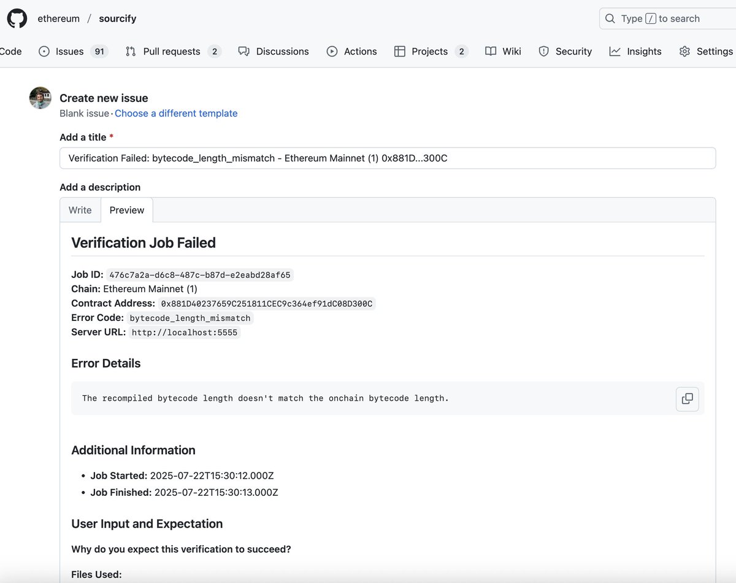Click the Chain value Ethereum Mainnet (1)
736x583 pixels.
click(x=150, y=289)
